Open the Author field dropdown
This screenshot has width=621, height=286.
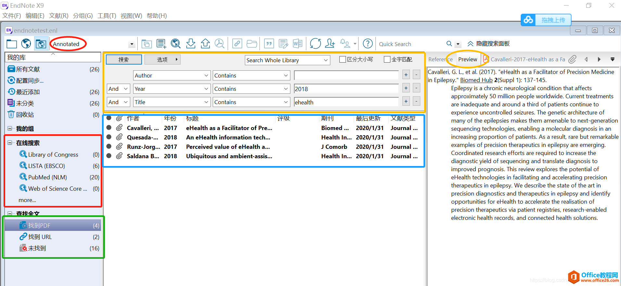(172, 76)
